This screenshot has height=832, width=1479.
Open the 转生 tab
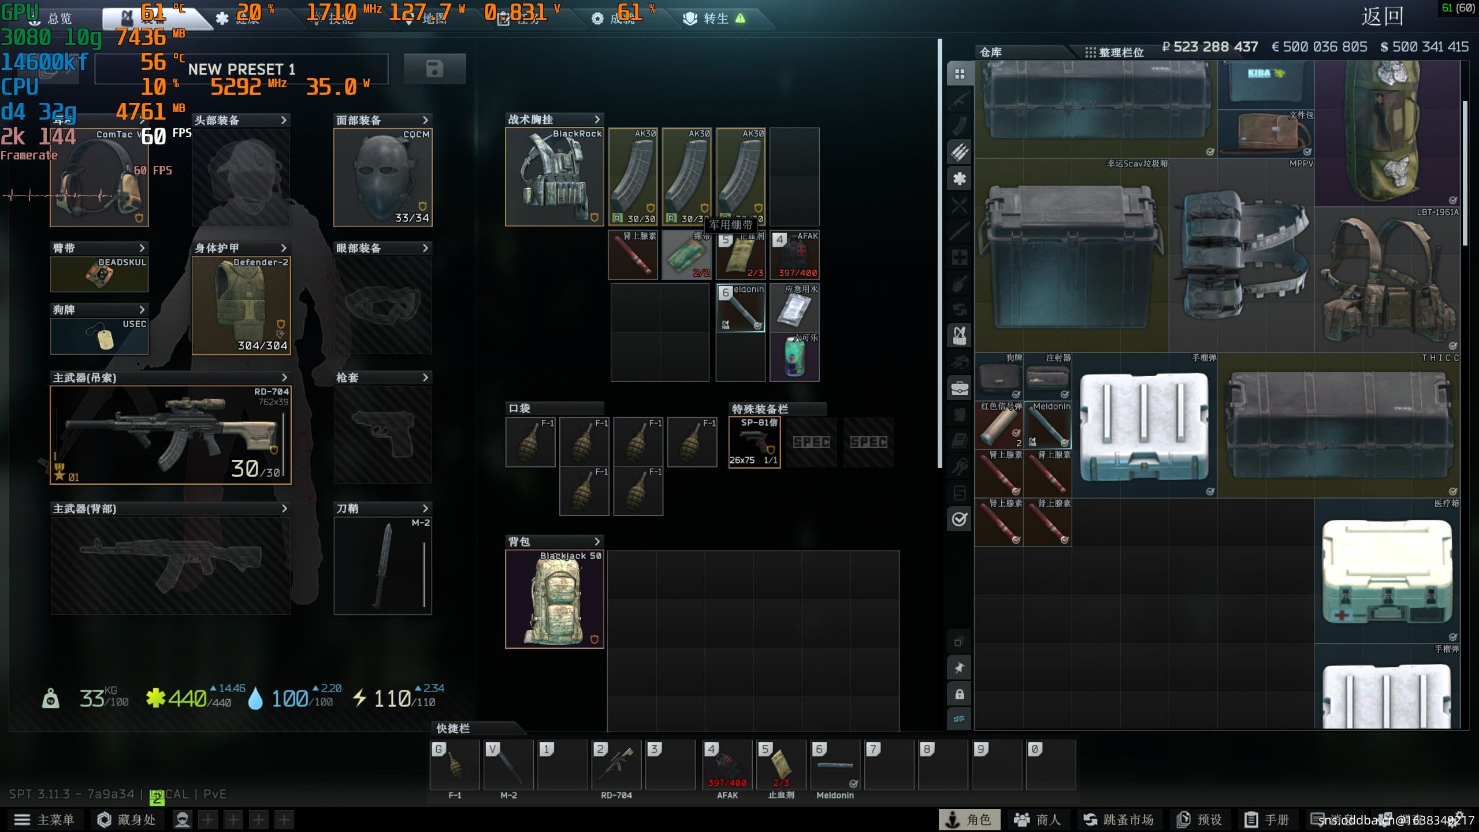715,18
